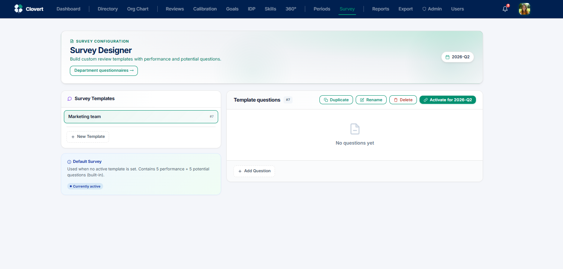This screenshot has height=269, width=563.
Task: Click the Default Survey title
Action: click(87, 162)
